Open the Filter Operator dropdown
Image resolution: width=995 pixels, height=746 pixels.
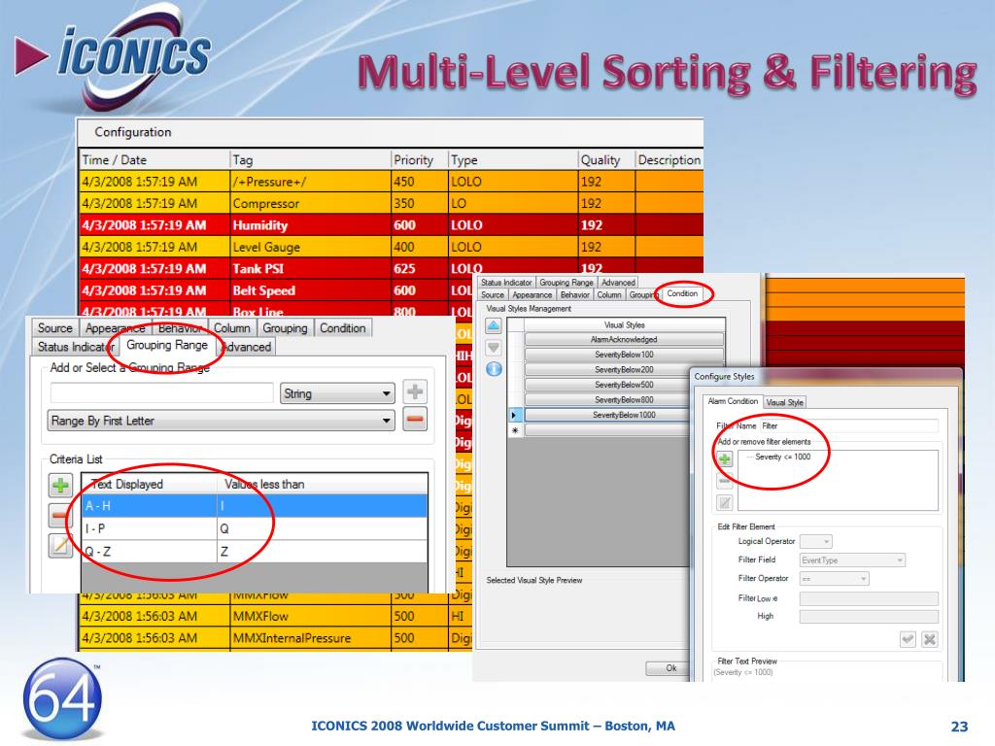point(834,579)
